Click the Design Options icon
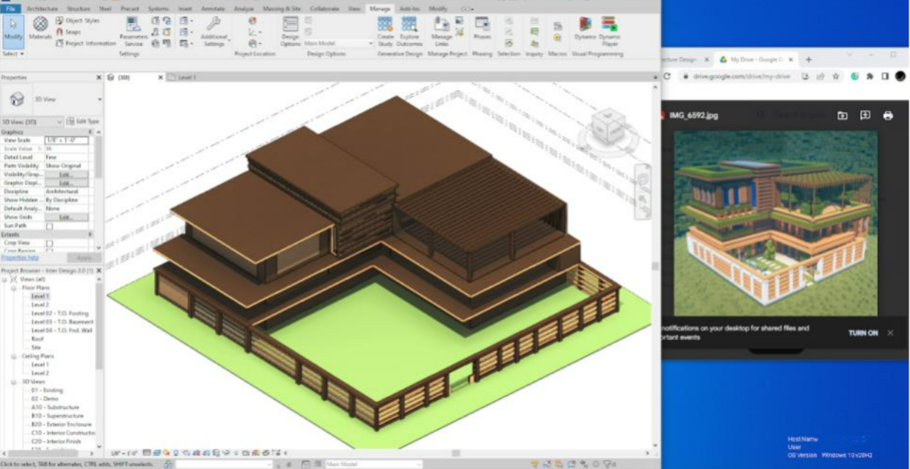 coord(290,30)
